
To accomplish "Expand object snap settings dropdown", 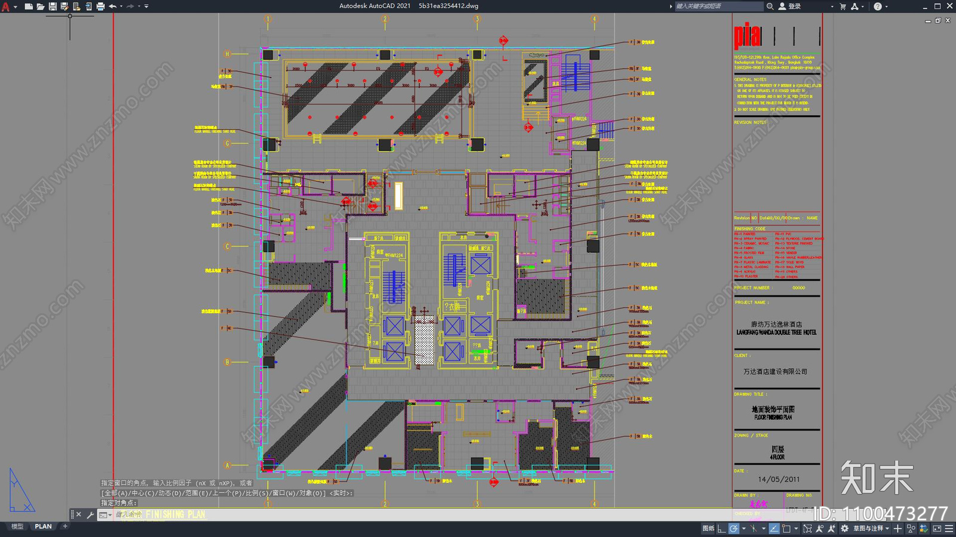I will point(796,529).
